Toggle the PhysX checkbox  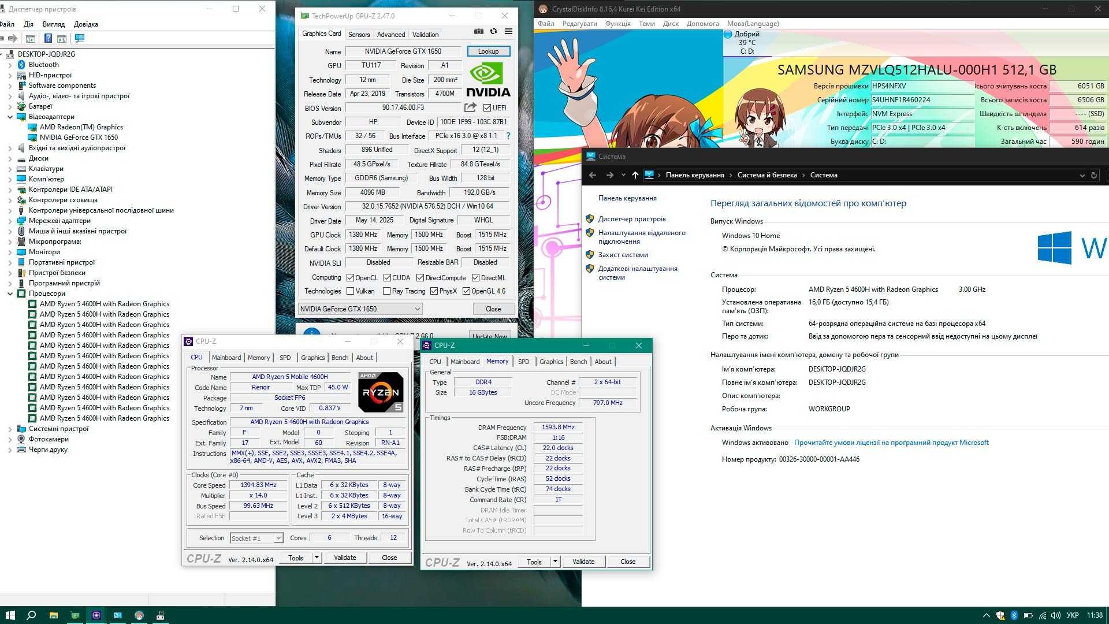(434, 291)
